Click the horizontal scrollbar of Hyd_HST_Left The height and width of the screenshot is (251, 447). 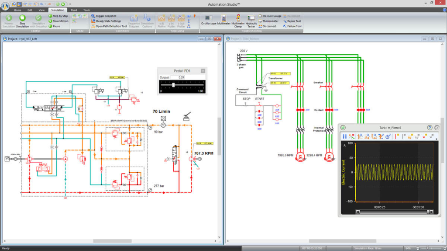[x=112, y=241]
